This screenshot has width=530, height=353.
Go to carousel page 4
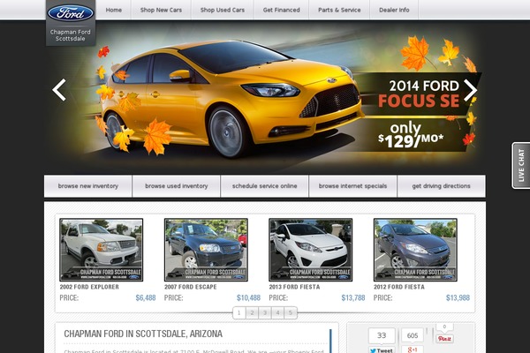278,312
